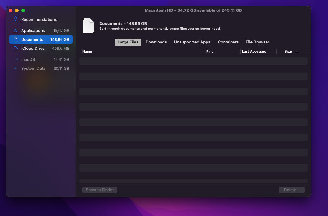
Task: Sort by the Kind column header
Action: coord(210,51)
